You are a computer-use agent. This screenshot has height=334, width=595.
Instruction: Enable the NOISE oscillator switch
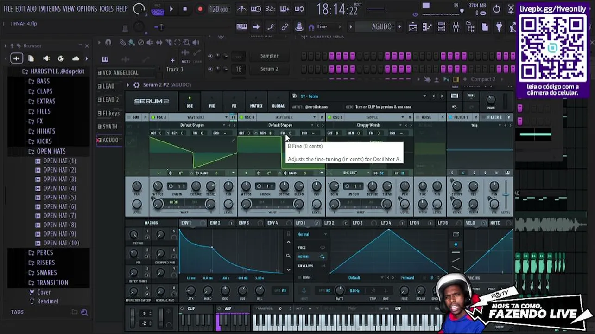418,117
